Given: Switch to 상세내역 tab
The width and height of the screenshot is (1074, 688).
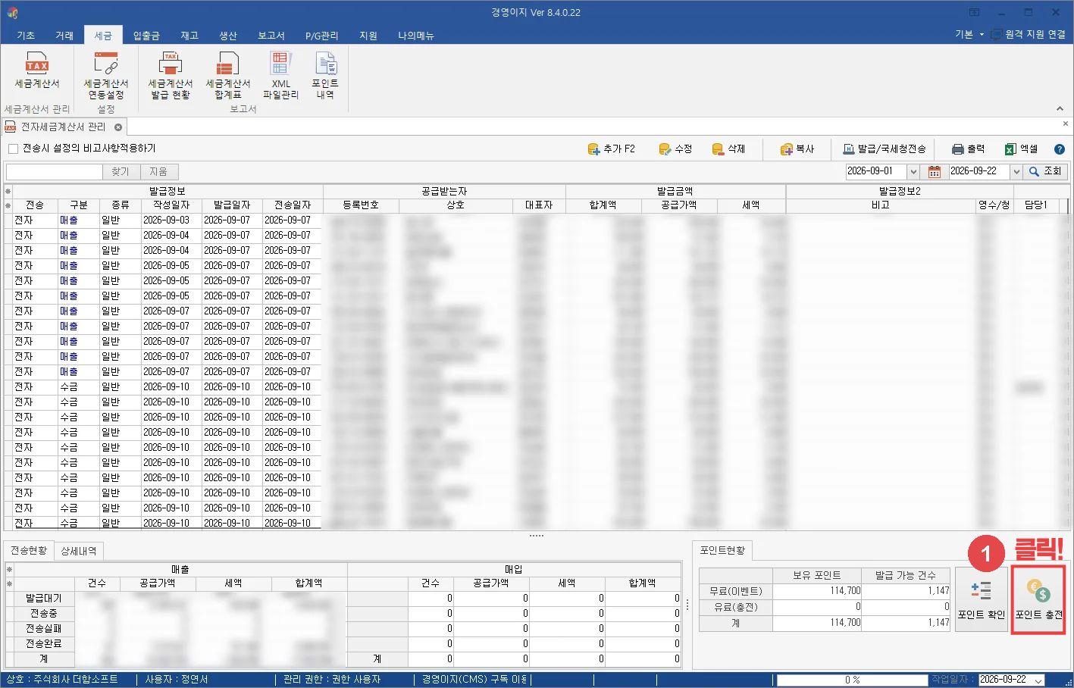Looking at the screenshot, I should click(79, 551).
